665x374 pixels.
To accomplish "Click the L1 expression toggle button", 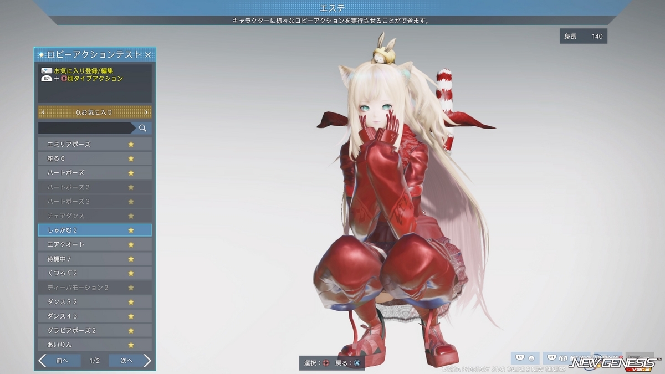I will click(525, 358).
